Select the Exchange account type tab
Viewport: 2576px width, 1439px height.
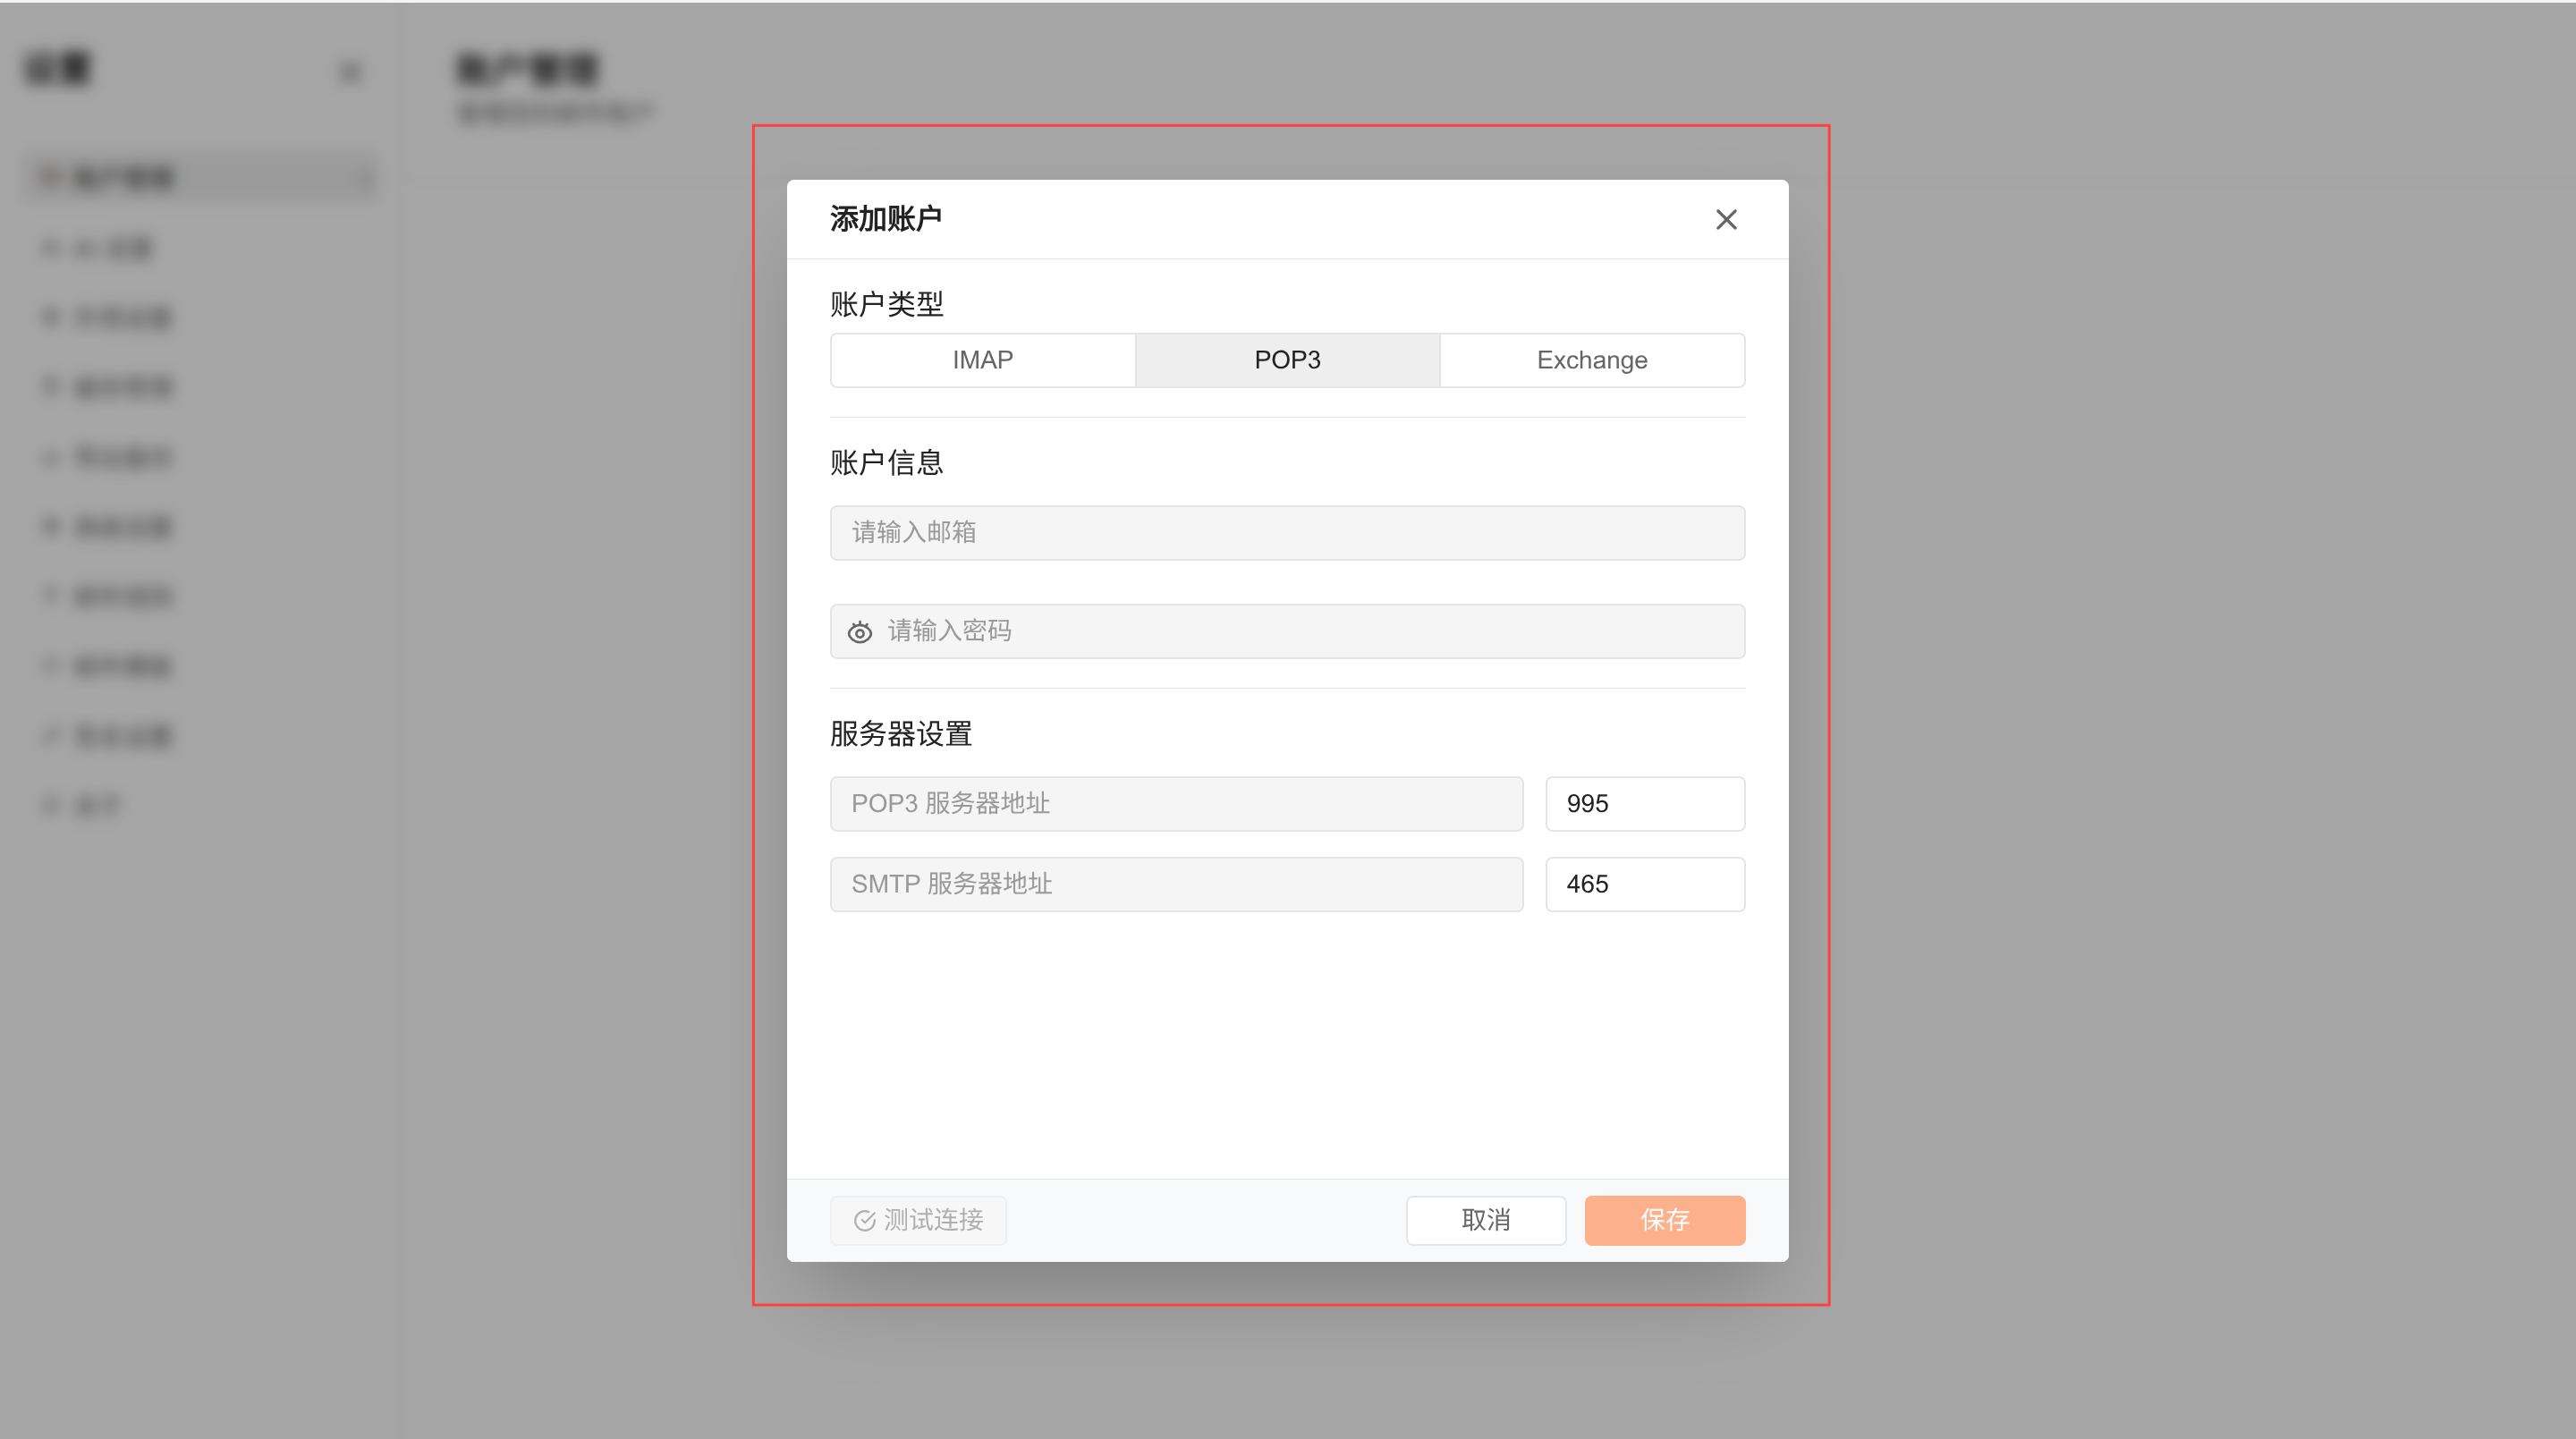[1592, 360]
